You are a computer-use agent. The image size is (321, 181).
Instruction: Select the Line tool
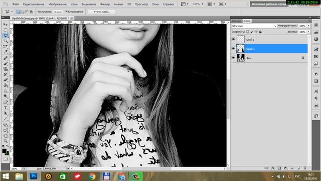[6, 119]
